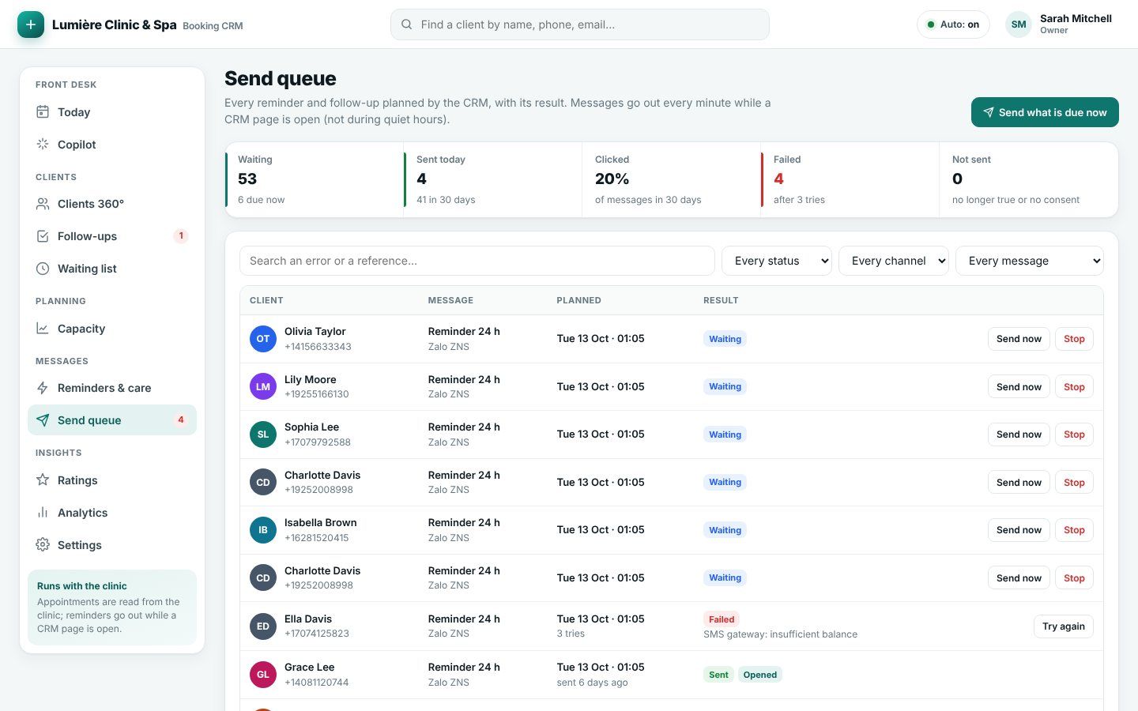Click Send what is due now
The width and height of the screenshot is (1138, 711).
[1045, 112]
